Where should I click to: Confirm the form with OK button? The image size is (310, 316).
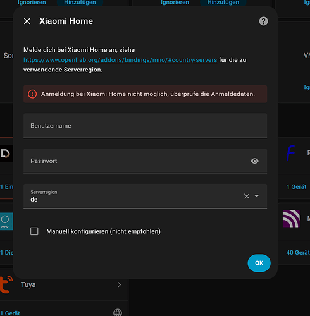pyautogui.click(x=259, y=263)
